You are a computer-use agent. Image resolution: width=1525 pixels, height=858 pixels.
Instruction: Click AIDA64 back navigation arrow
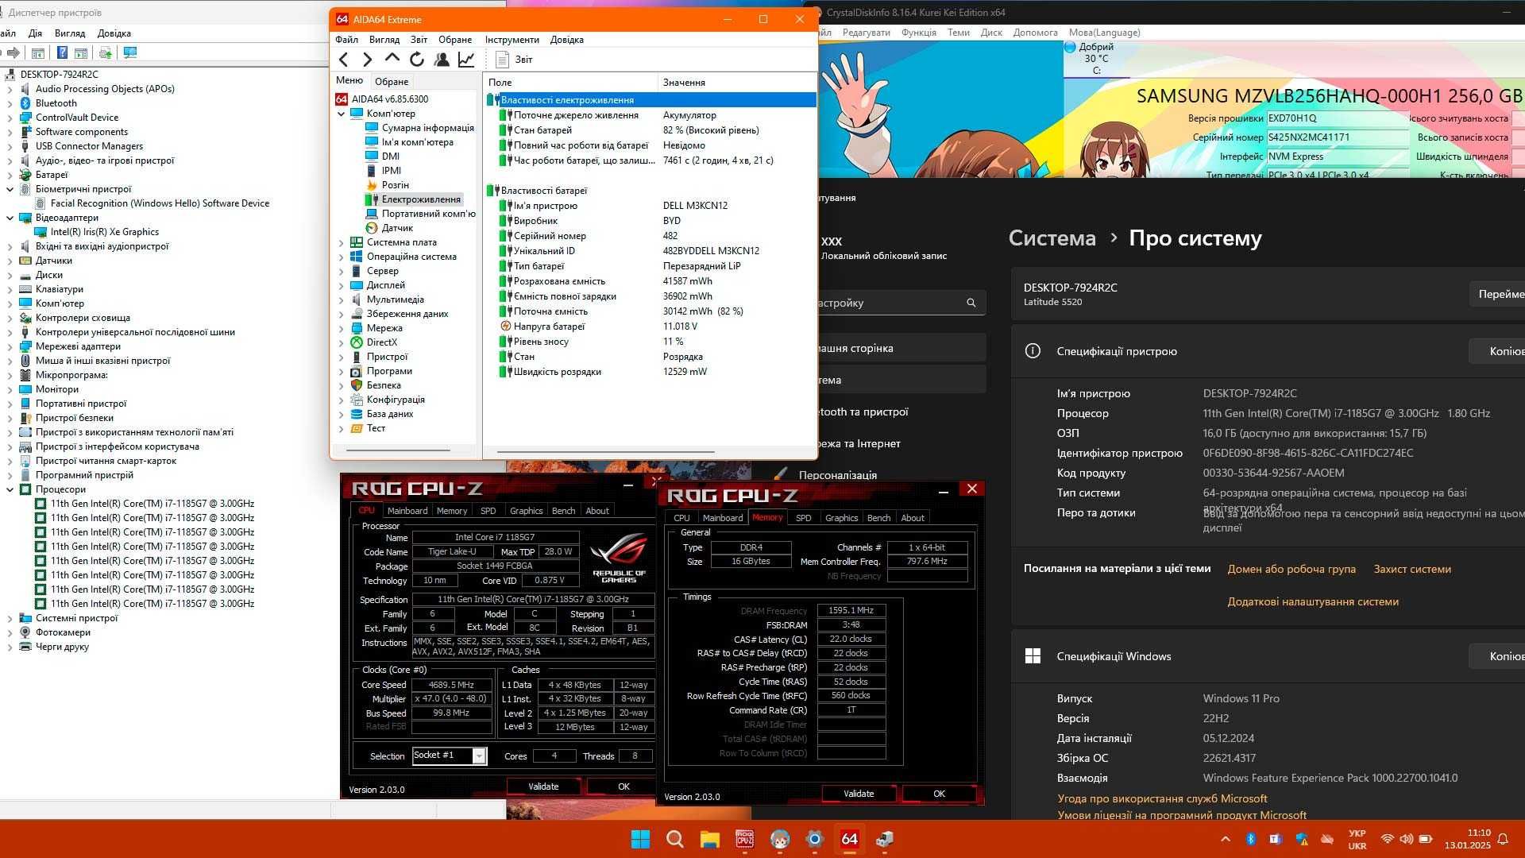[x=343, y=60]
